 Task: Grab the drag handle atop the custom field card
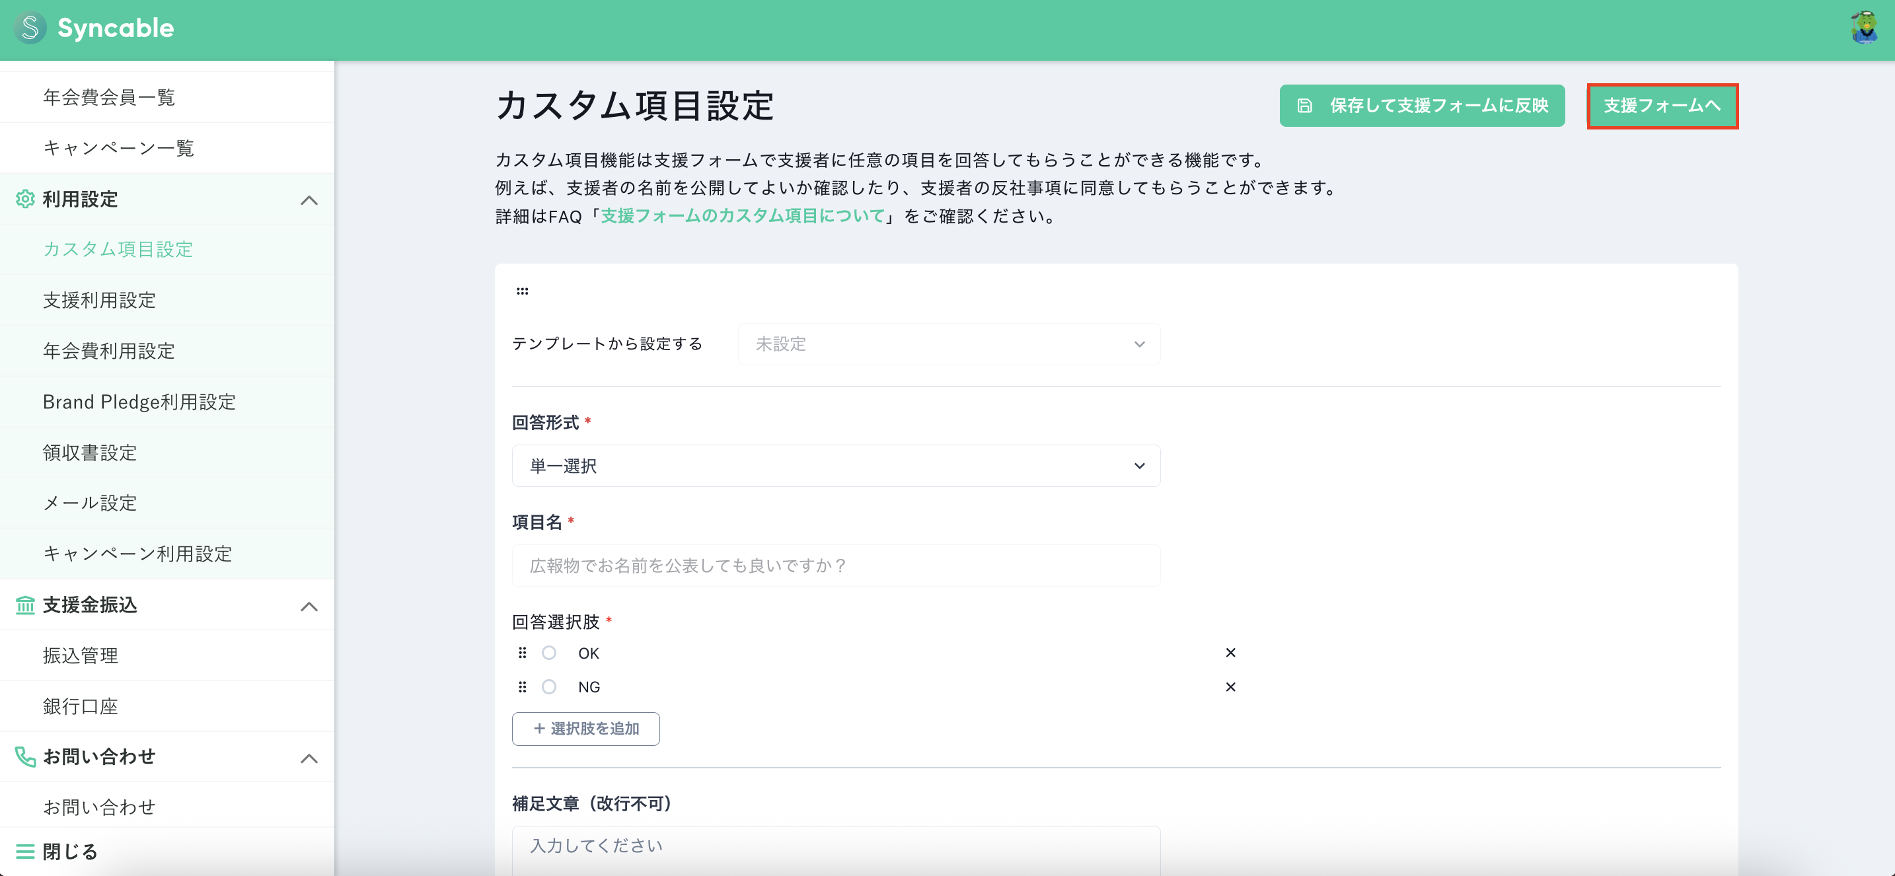(x=523, y=291)
